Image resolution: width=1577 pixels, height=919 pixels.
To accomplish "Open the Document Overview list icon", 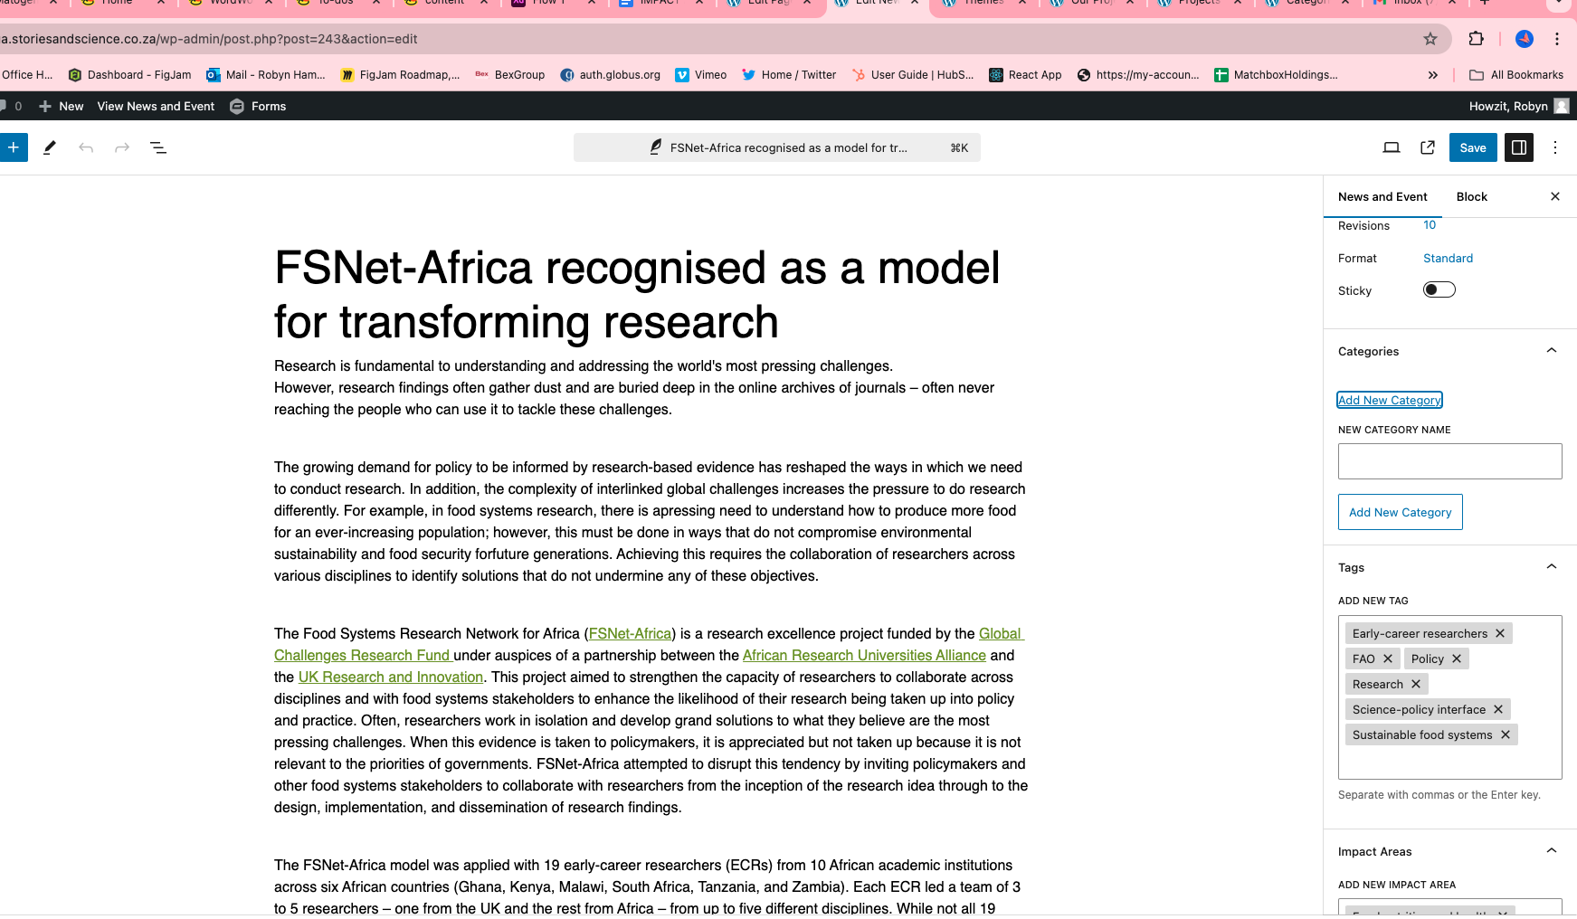I will tap(158, 147).
